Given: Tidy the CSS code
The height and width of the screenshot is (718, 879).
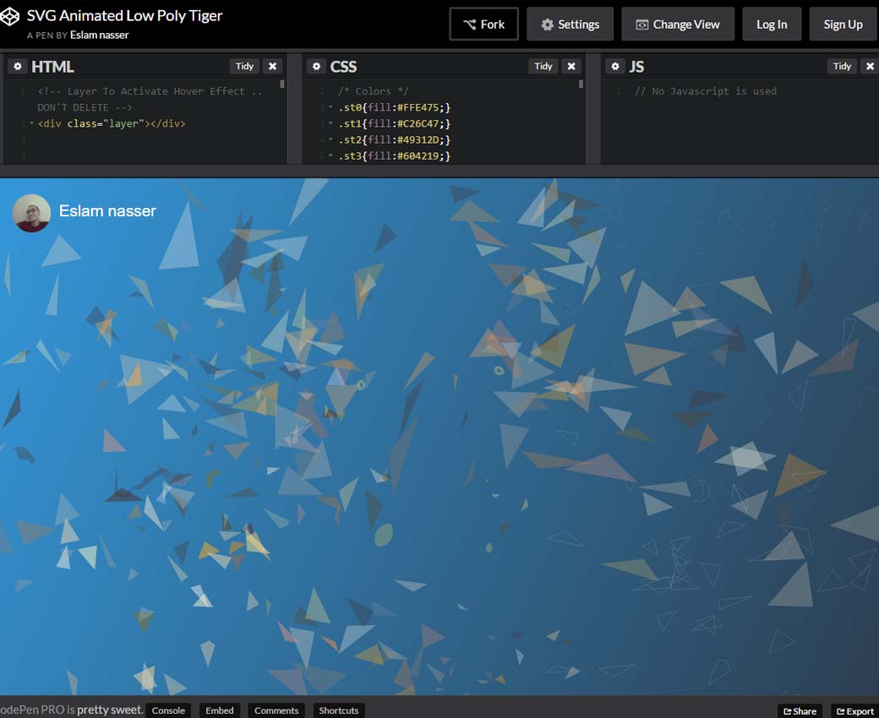Looking at the screenshot, I should click(543, 67).
